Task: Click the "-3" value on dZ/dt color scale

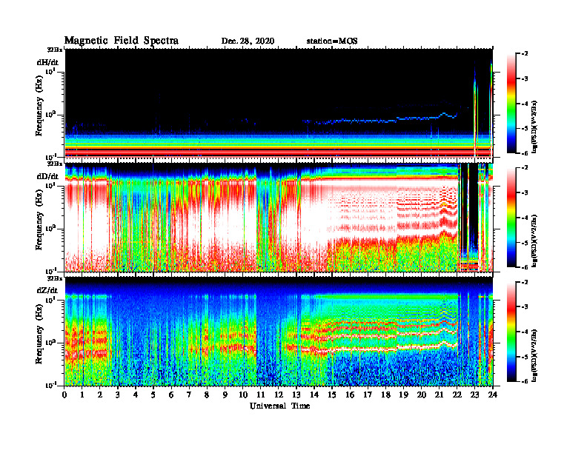Action: [x=525, y=306]
